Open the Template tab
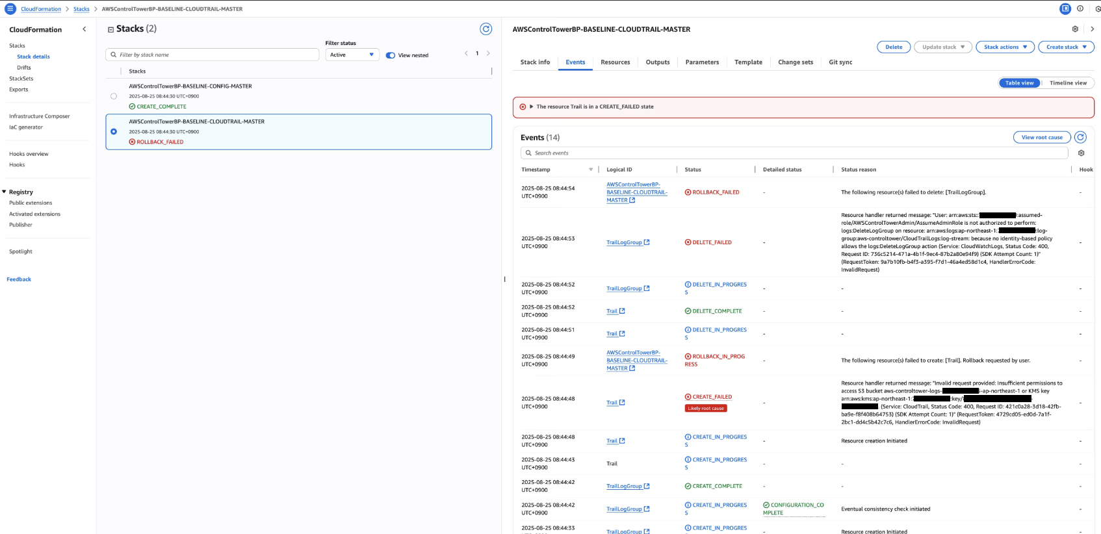Viewport: 1101px width, 534px height. point(748,62)
